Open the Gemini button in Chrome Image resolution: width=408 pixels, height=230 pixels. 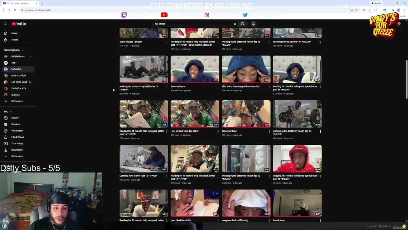[x=376, y=3]
